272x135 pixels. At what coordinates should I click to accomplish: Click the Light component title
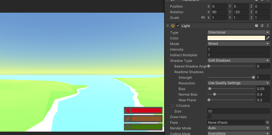(x=186, y=26)
